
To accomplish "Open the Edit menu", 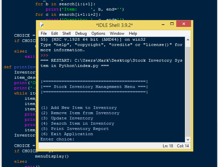I will coord(55,33).
